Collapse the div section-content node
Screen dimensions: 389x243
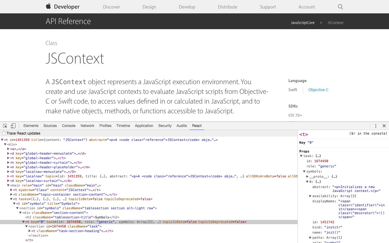21,213
